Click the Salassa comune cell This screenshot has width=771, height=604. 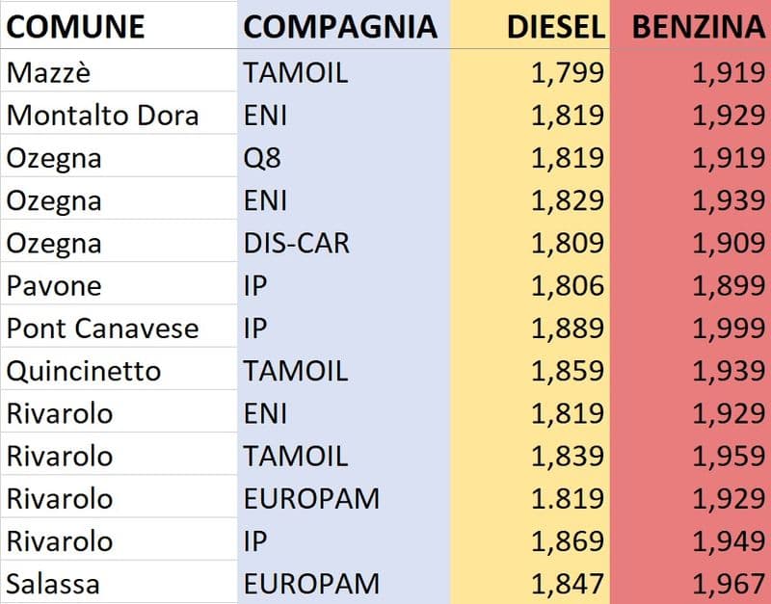click(x=52, y=583)
